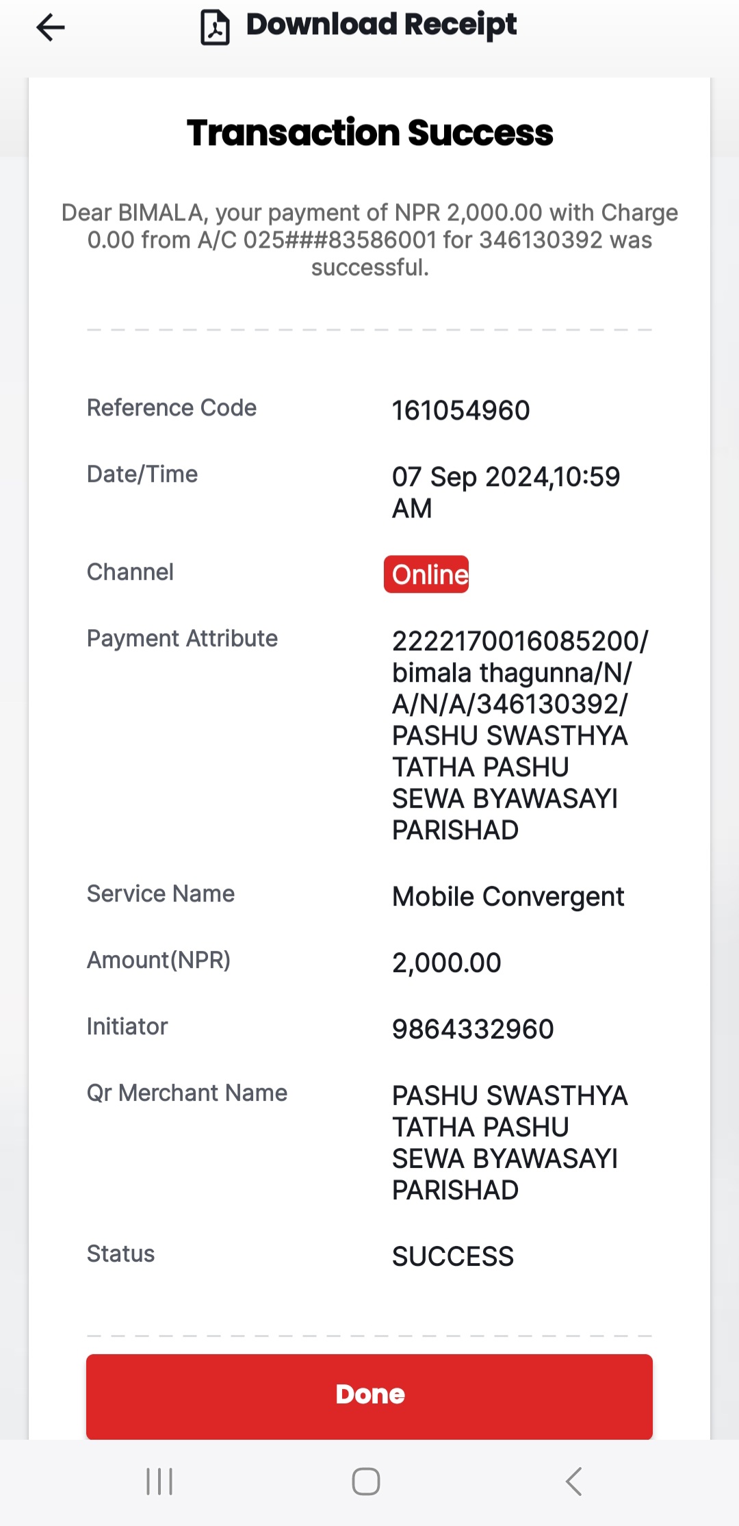The height and width of the screenshot is (1526, 739).
Task: Tap the Transaction Success heading
Action: pos(369,133)
